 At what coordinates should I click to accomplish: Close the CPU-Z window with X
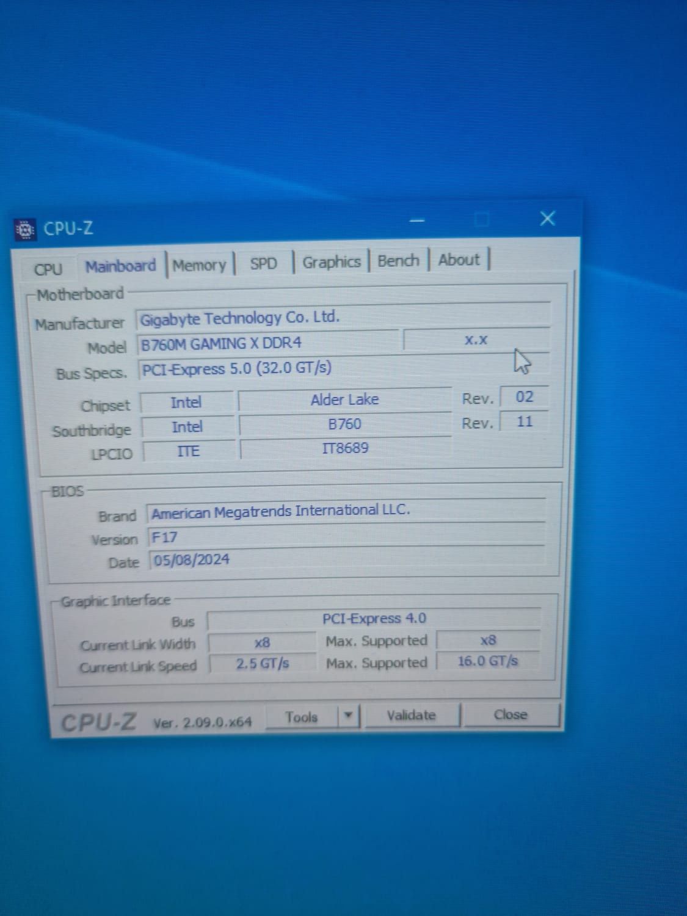(547, 218)
